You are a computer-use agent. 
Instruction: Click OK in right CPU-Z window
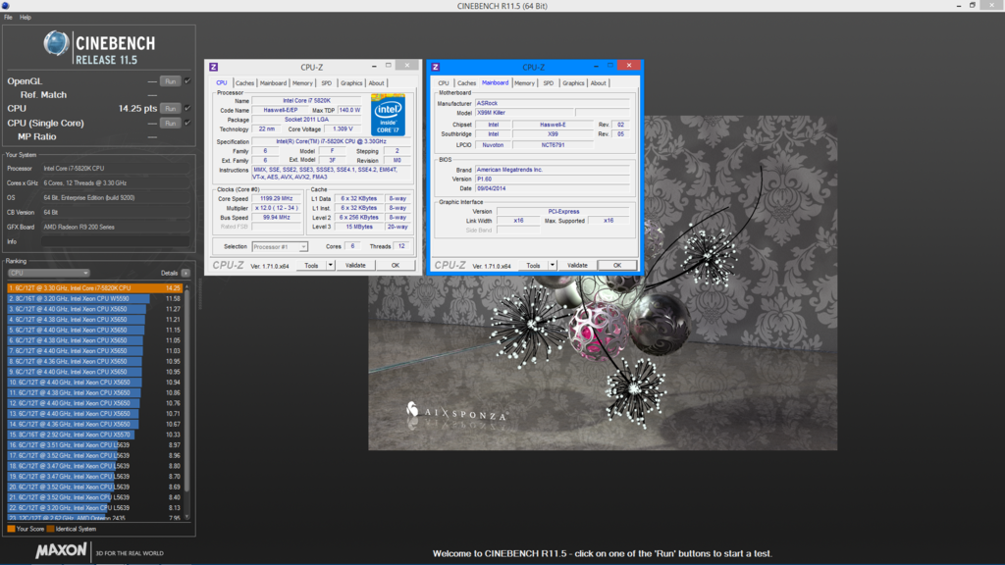[616, 265]
